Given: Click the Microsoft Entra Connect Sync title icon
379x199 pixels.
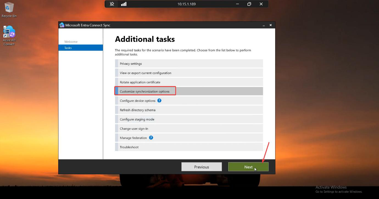Looking at the screenshot, I should click(x=62, y=25).
